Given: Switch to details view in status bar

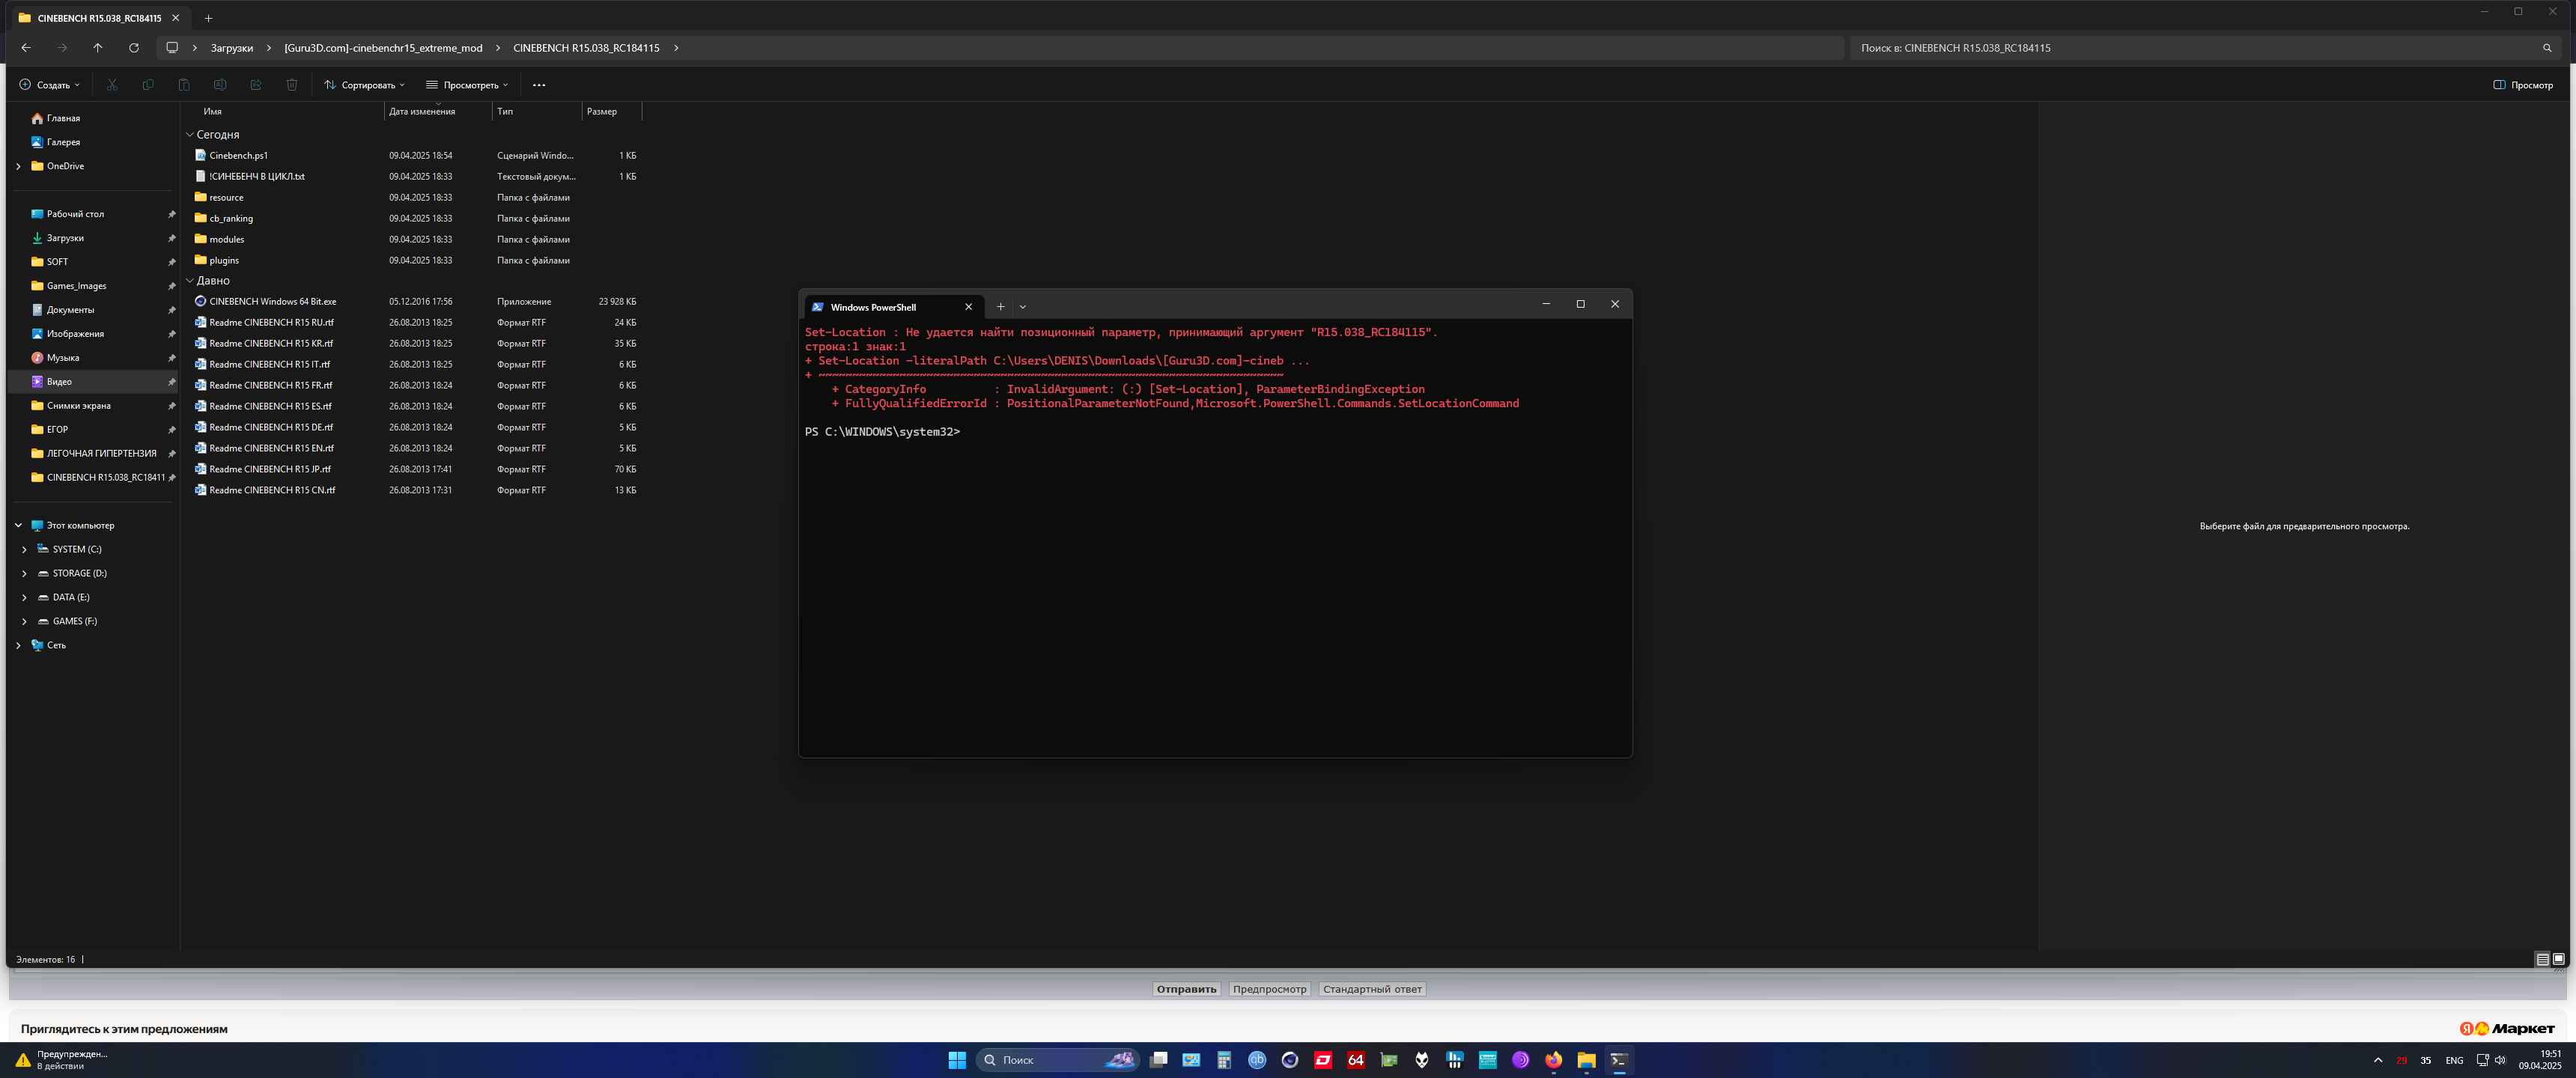Looking at the screenshot, I should (x=2542, y=959).
